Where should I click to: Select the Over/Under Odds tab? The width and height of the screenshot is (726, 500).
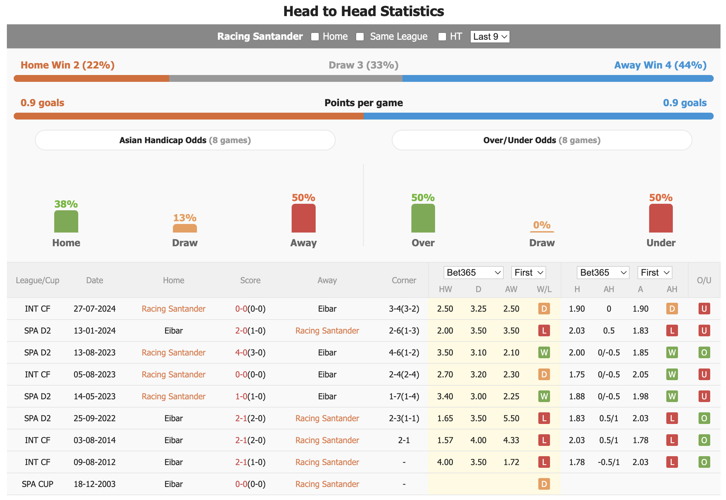[542, 140]
